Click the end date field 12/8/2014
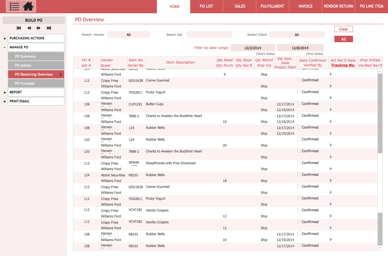 coord(300,48)
